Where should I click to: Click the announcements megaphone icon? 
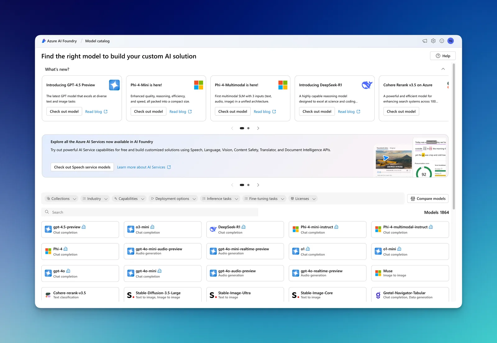click(425, 41)
